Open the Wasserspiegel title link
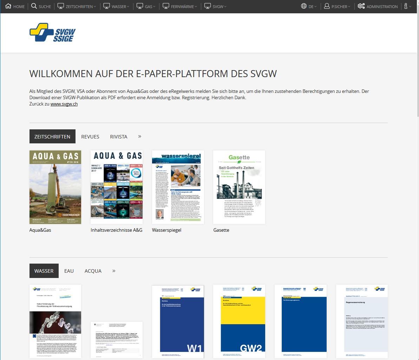 tap(166, 230)
